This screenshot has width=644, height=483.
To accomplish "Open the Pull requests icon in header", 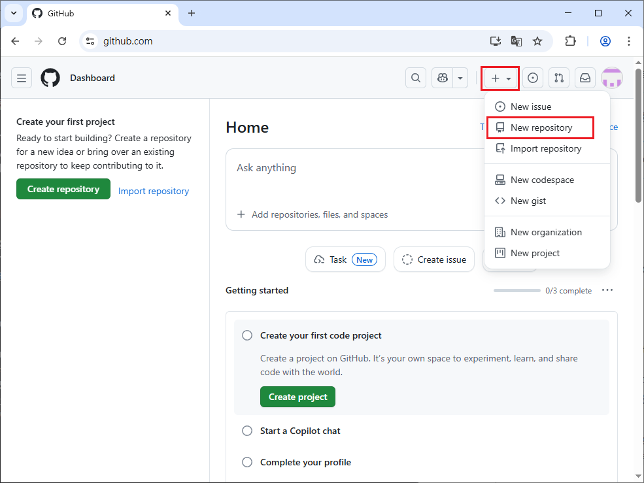I will [559, 78].
